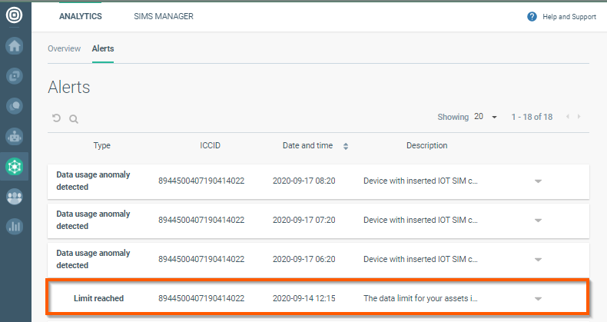
Task: Click the 2020-09-17 07:20 date cell
Action: pos(304,220)
